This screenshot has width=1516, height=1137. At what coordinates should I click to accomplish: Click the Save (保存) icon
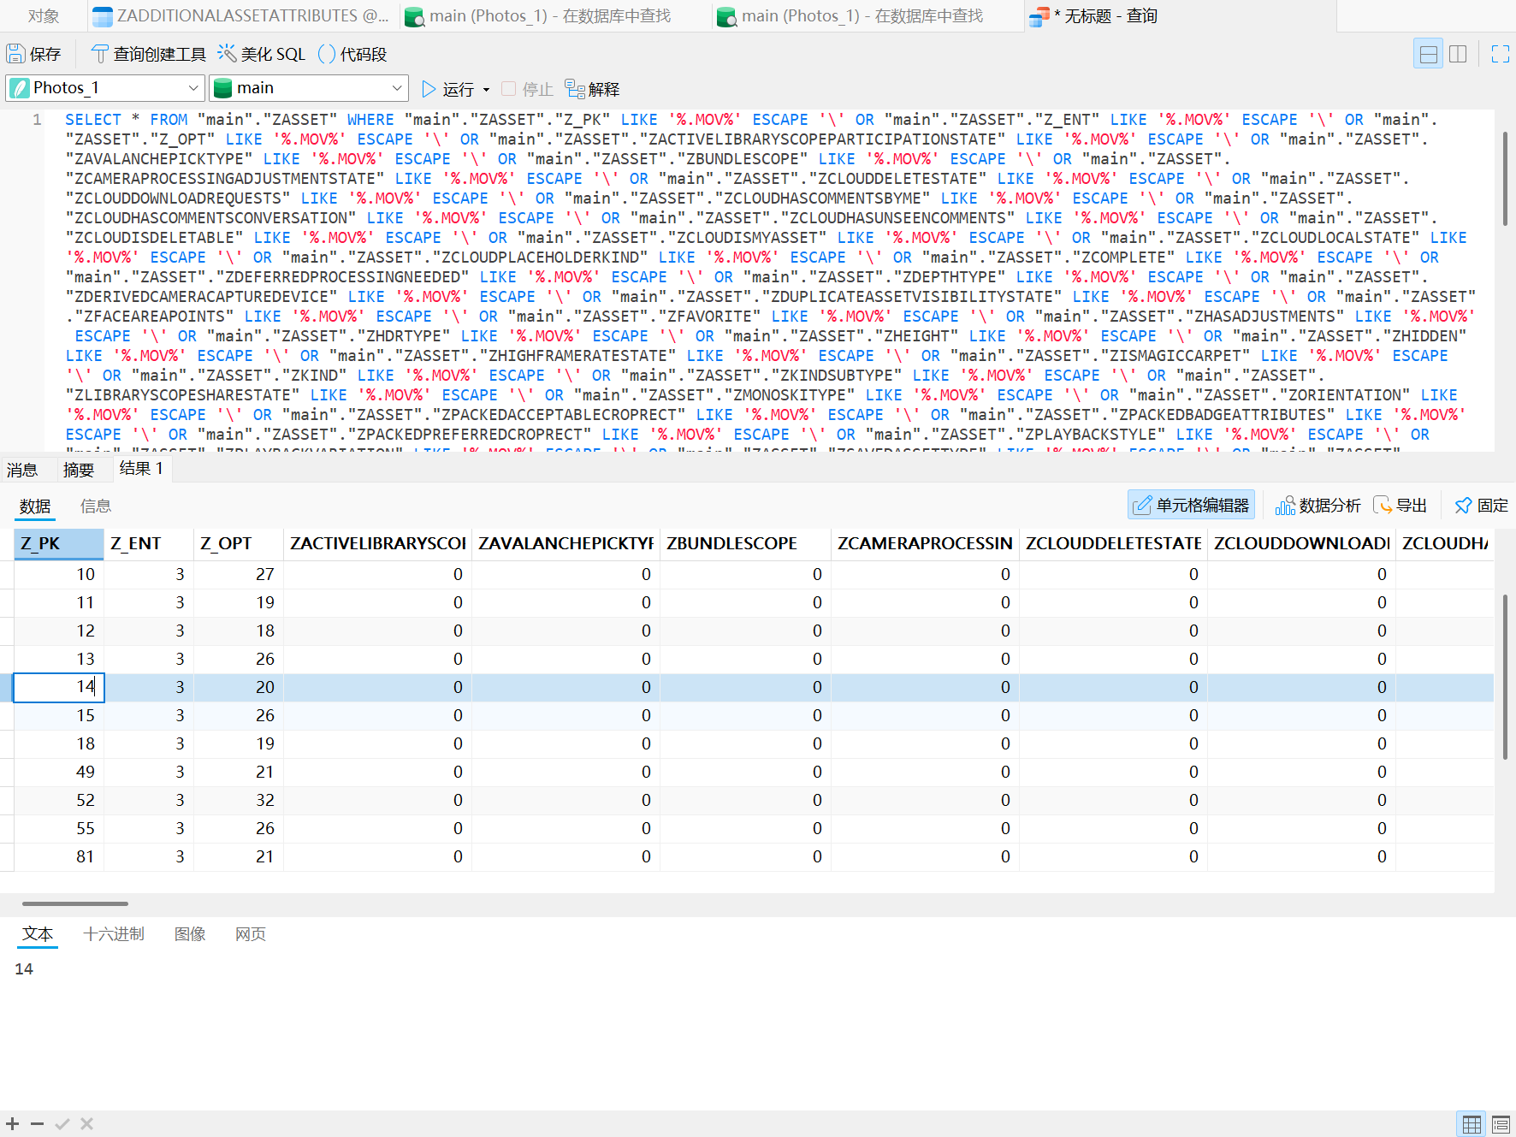[x=15, y=54]
